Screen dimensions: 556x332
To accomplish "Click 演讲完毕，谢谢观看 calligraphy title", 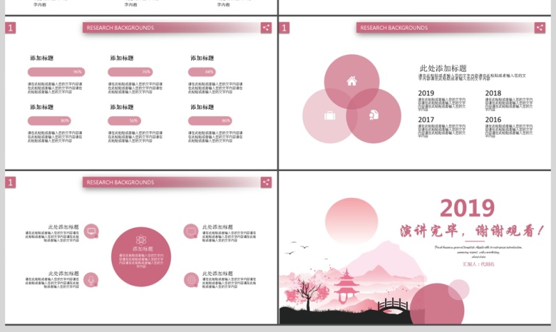I will [472, 231].
